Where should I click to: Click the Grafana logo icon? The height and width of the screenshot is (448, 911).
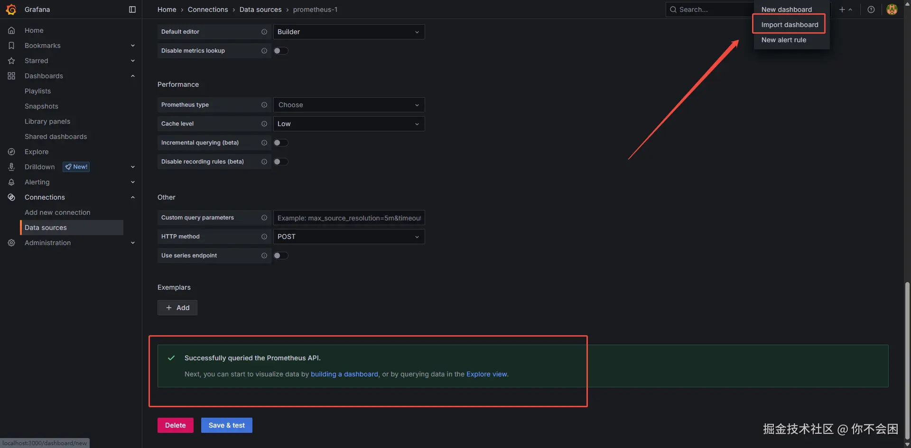click(x=11, y=9)
